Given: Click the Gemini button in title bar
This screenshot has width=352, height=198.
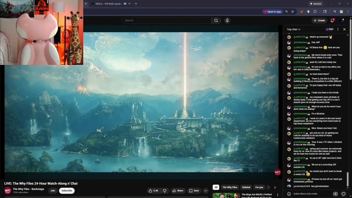Looking at the screenshot, I should (316, 4).
